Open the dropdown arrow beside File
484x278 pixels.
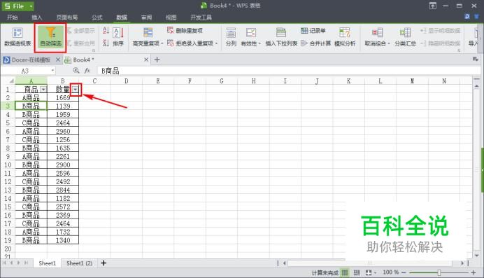[x=31, y=6]
